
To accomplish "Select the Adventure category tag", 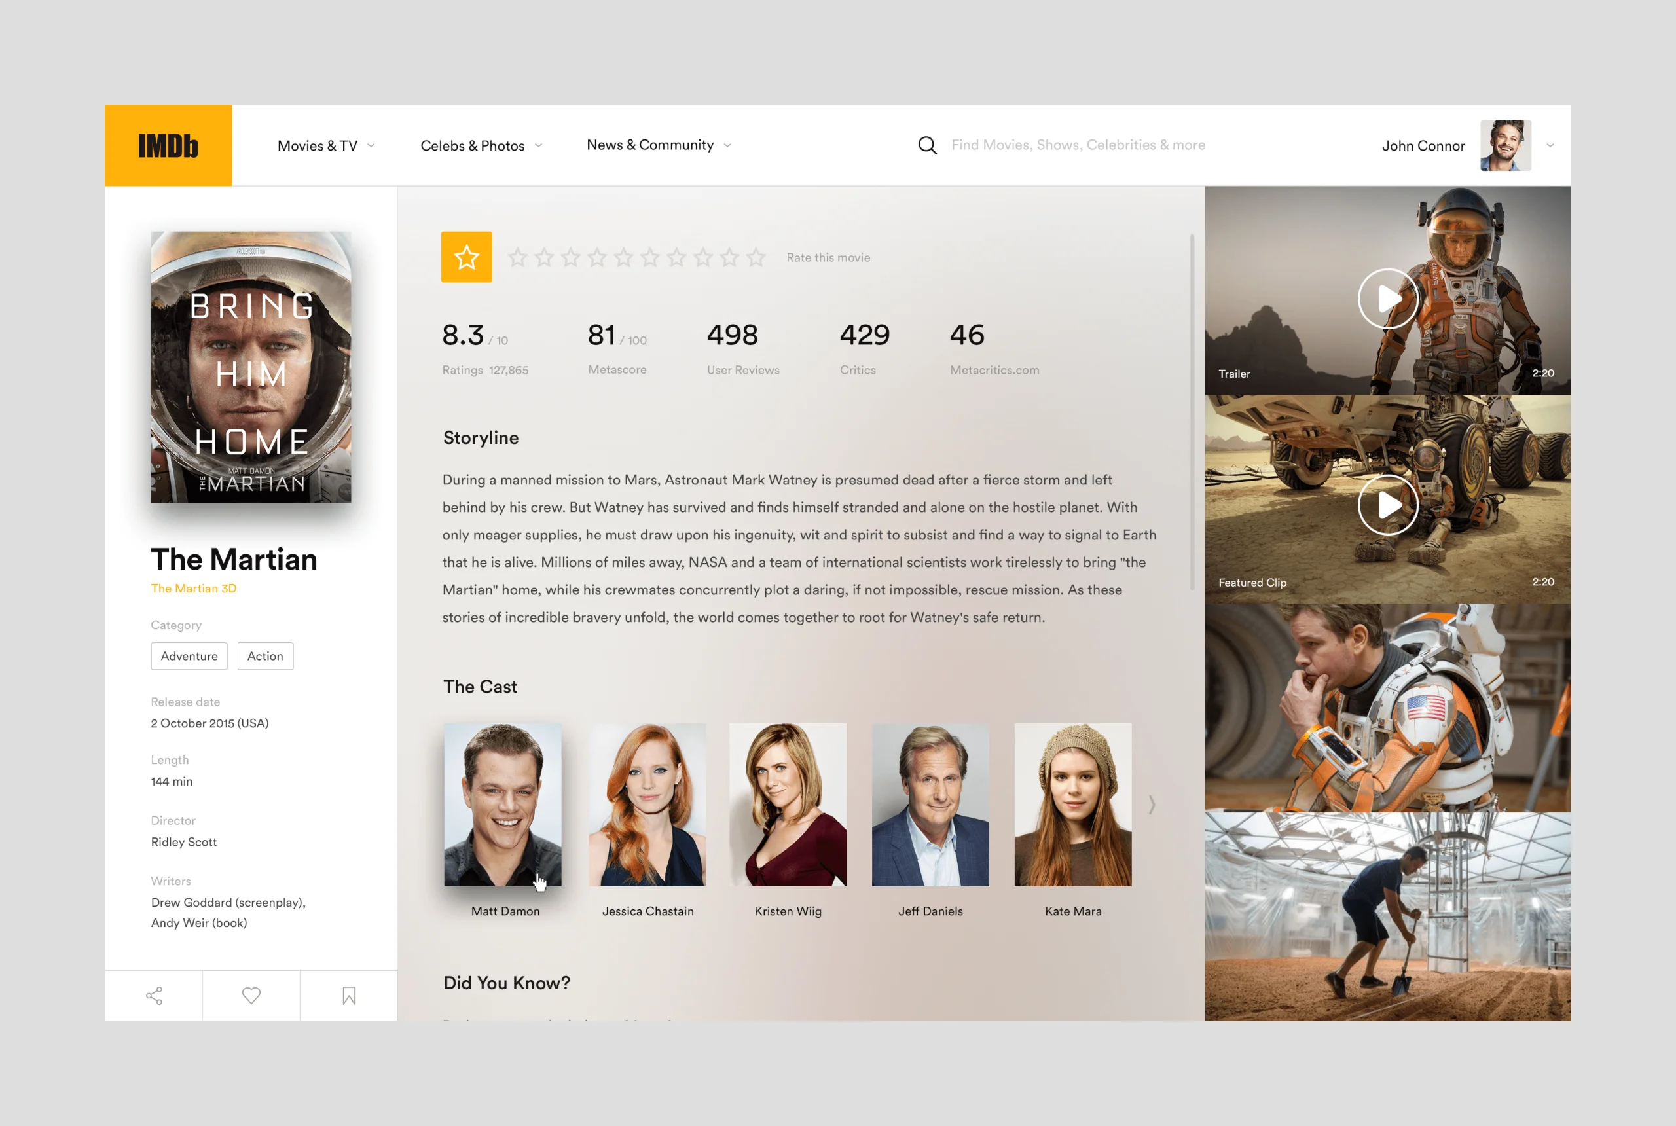I will click(189, 656).
